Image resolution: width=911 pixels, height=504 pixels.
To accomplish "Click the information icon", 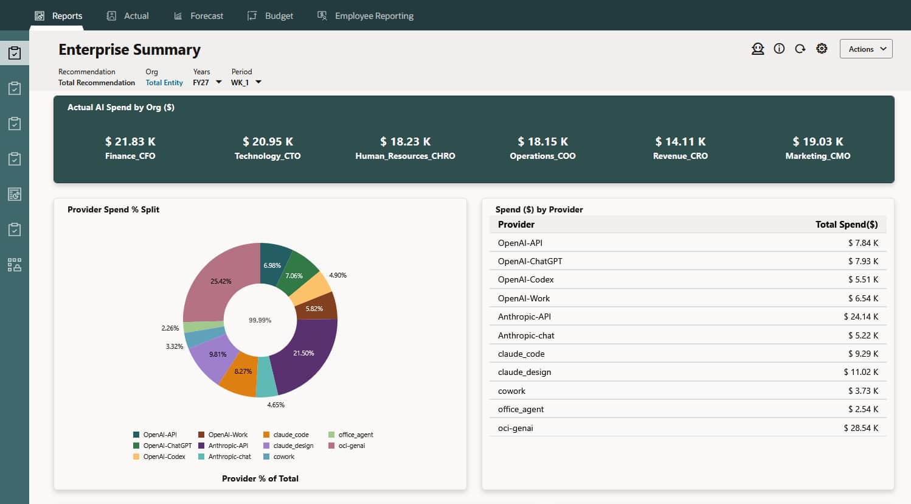I will 779,49.
